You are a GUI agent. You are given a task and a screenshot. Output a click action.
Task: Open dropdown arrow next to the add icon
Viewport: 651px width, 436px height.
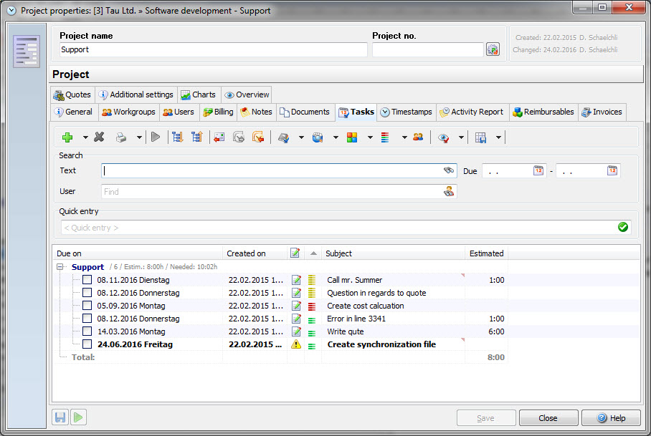coord(85,137)
